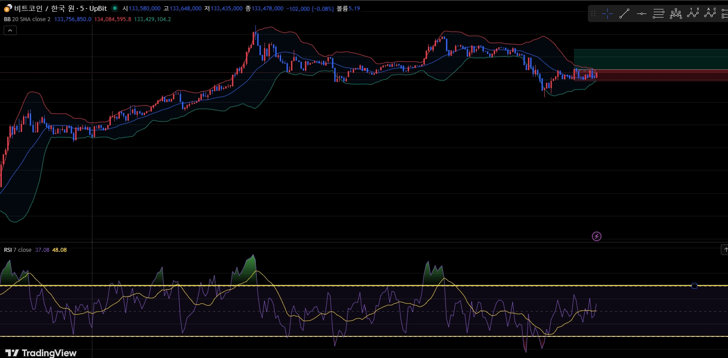Click the up arrow on the RSI pane
Image resolution: width=728 pixels, height=358 pixels.
(725, 250)
